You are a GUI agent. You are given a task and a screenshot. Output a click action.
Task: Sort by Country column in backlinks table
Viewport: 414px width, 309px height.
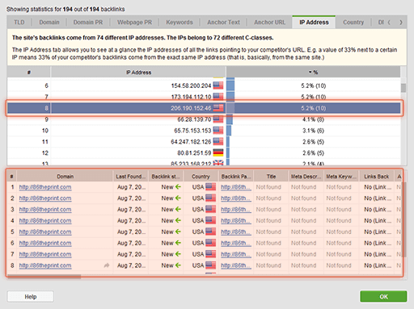pos(201,177)
